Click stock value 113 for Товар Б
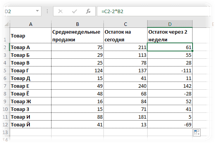 tap(126, 55)
